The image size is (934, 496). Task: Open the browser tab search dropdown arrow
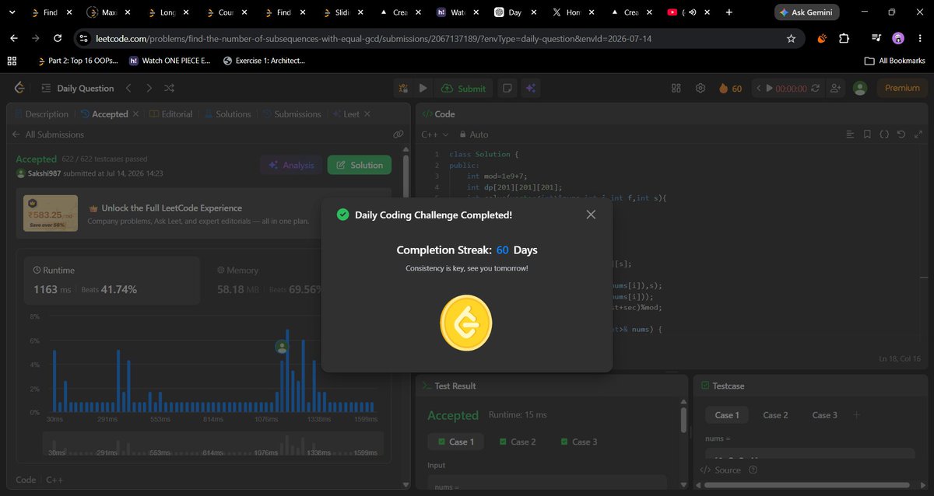pos(11,12)
